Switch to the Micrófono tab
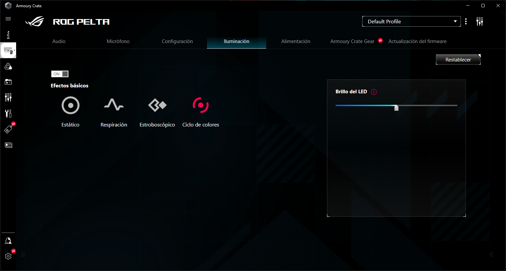Screen dimensions: 506x271 (118, 41)
